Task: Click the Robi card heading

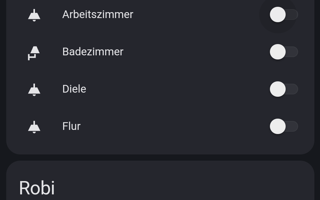Action: tap(37, 188)
